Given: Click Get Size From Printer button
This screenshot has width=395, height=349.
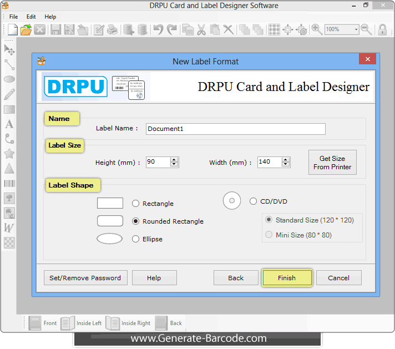Looking at the screenshot, I should (x=332, y=163).
